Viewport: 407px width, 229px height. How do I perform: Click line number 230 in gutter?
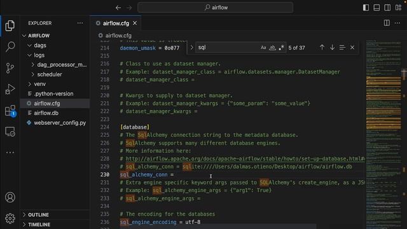104,174
